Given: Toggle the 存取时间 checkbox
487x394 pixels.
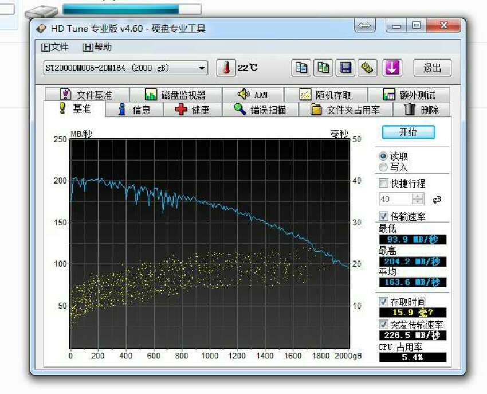Looking at the screenshot, I should point(383,301).
